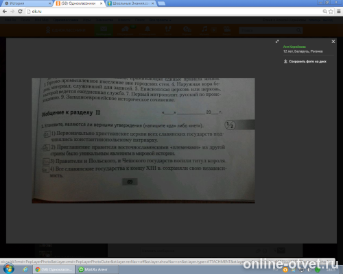Click the zoom magnifier in address bar
Viewport: 343px width, 274px height.
click(324, 11)
